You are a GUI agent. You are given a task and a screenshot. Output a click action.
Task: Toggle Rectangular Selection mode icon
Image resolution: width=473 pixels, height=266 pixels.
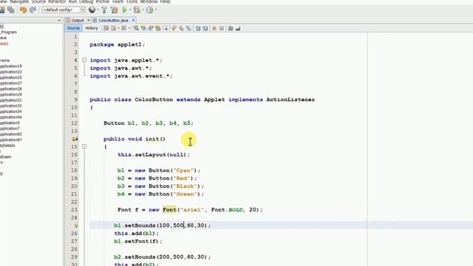165,28
